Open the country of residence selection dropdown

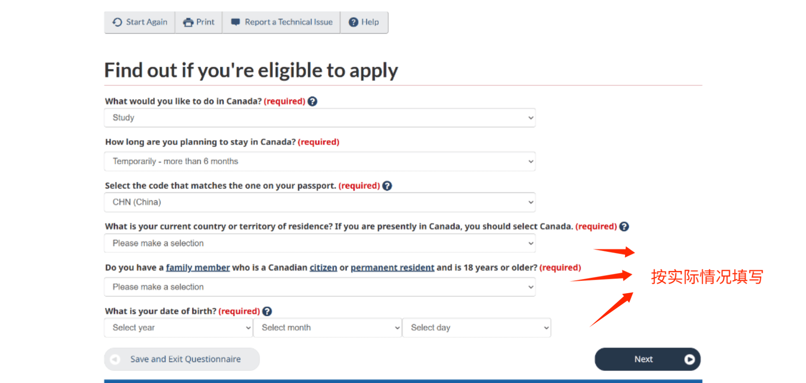[x=320, y=243]
